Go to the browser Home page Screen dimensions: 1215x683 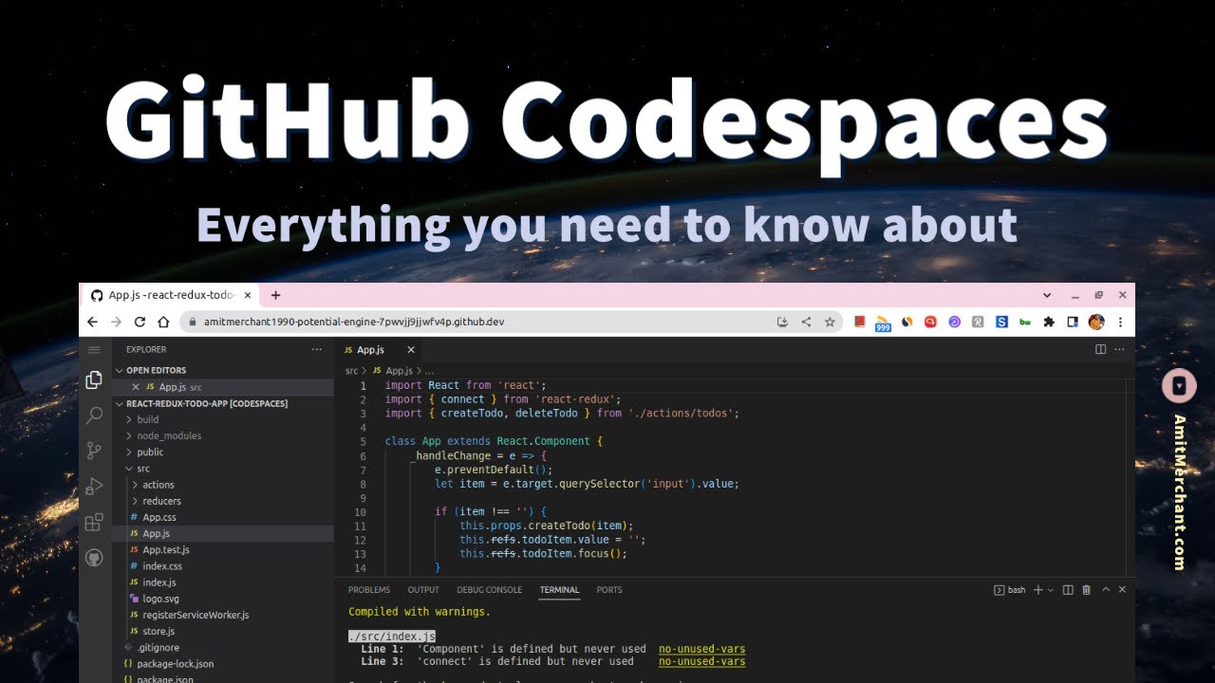[x=163, y=322]
